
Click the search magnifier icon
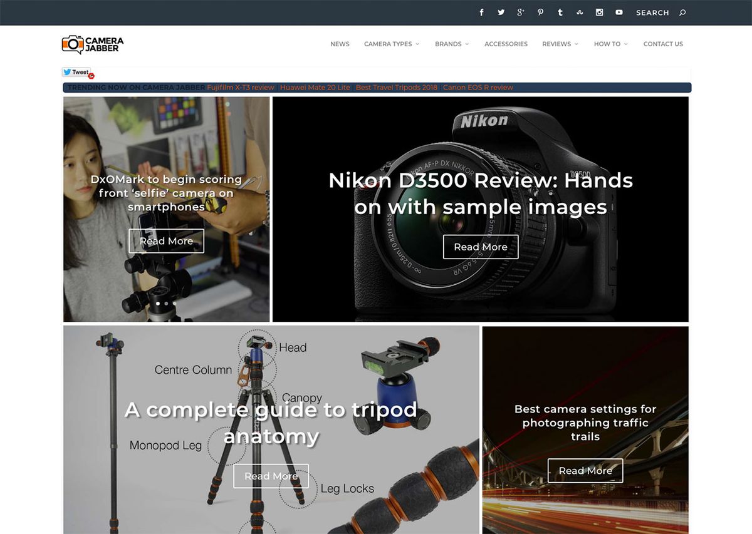click(x=684, y=13)
